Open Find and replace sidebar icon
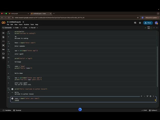 click(3, 37)
